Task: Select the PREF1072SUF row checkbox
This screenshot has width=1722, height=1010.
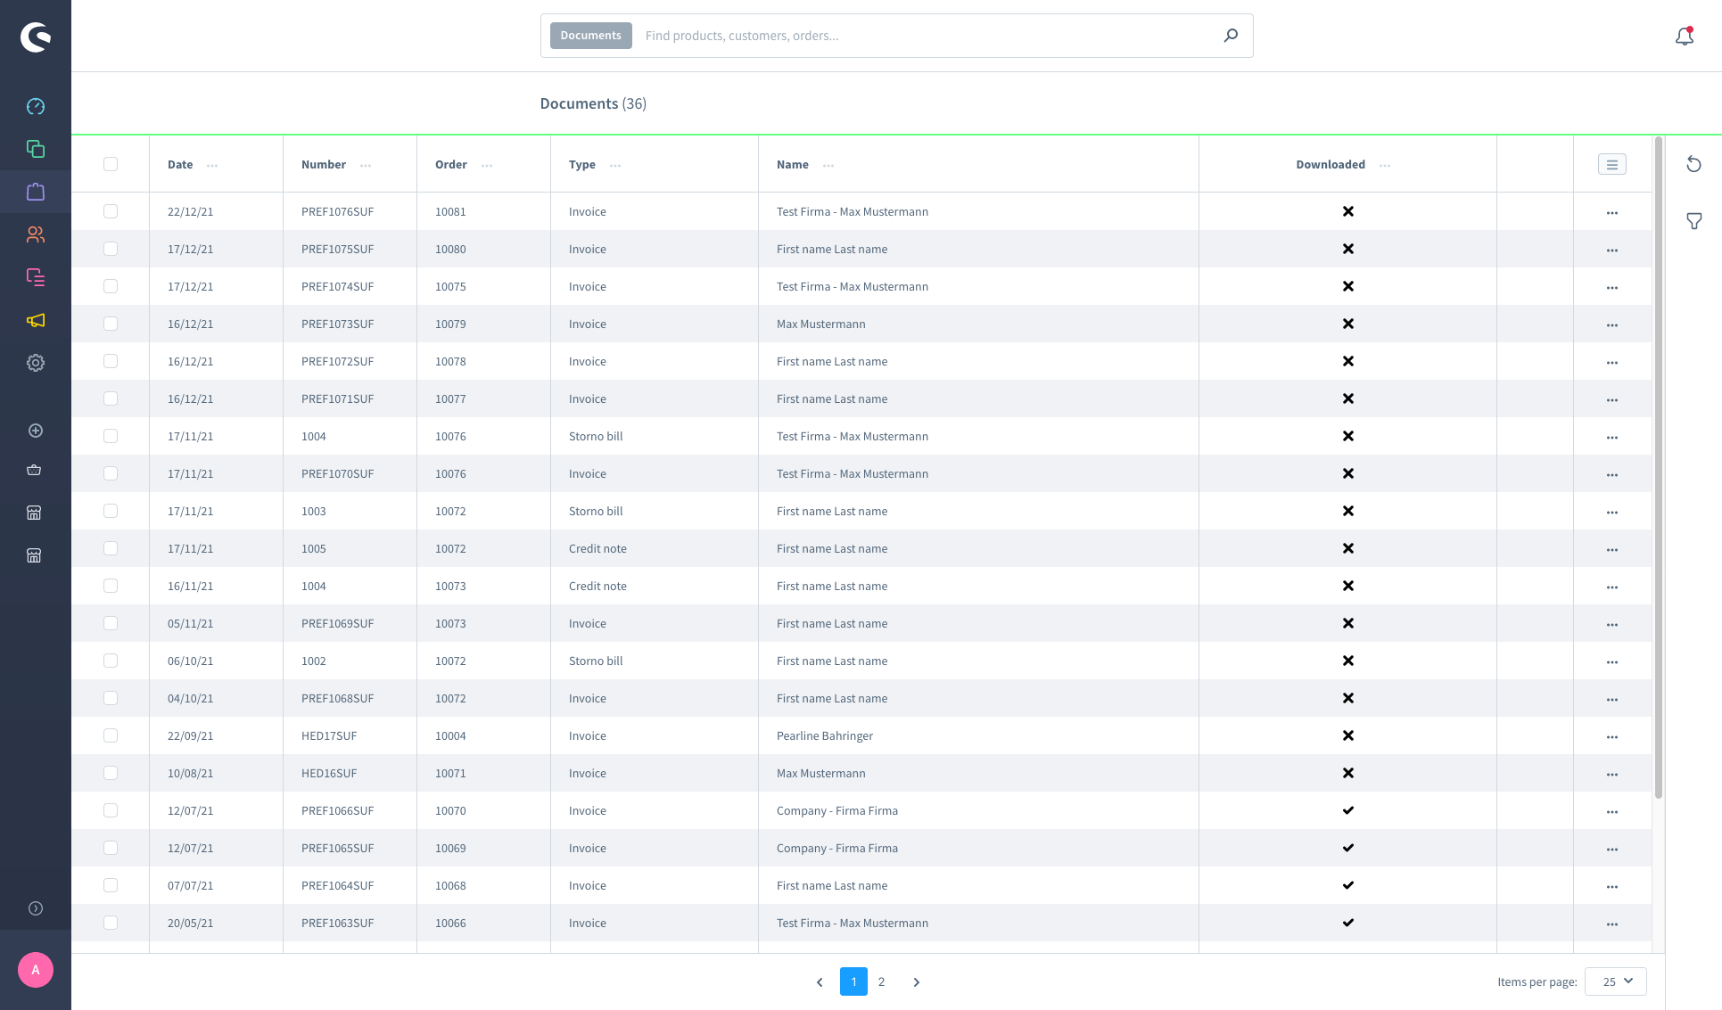Action: coord(111,361)
